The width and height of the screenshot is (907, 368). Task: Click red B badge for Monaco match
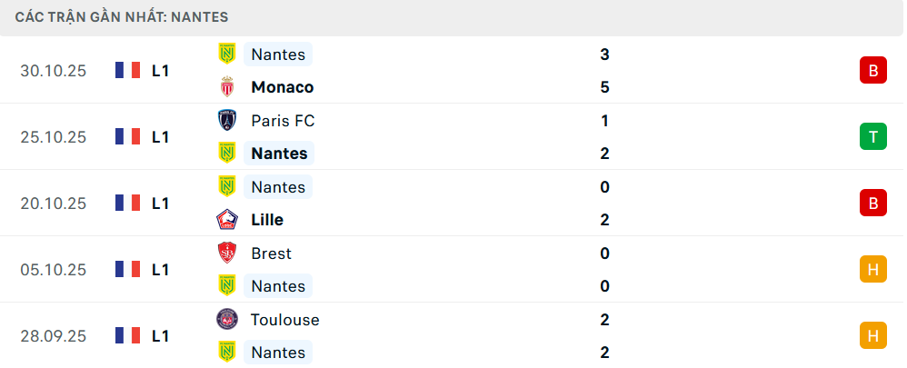(872, 70)
